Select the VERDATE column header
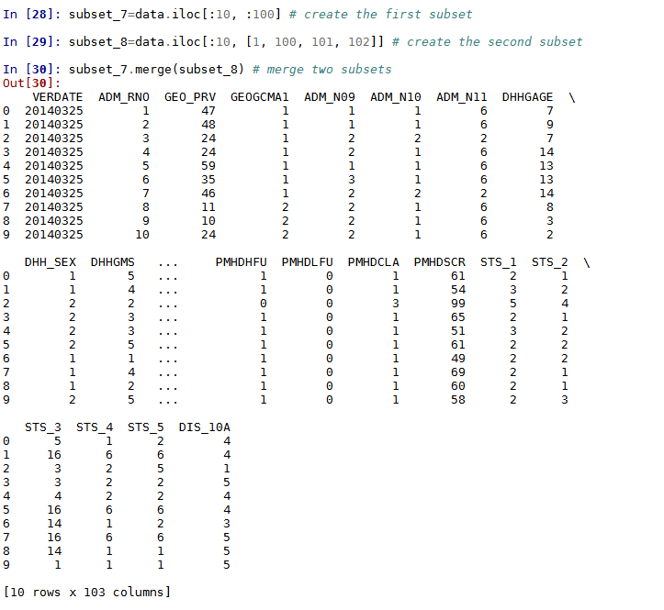The width and height of the screenshot is (664, 610). coord(57,97)
